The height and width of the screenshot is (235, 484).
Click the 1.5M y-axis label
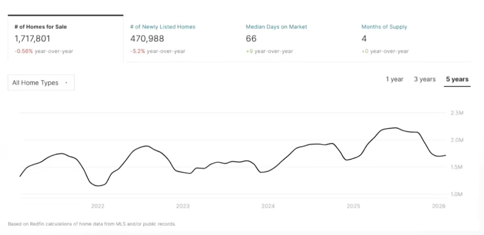tap(457, 167)
